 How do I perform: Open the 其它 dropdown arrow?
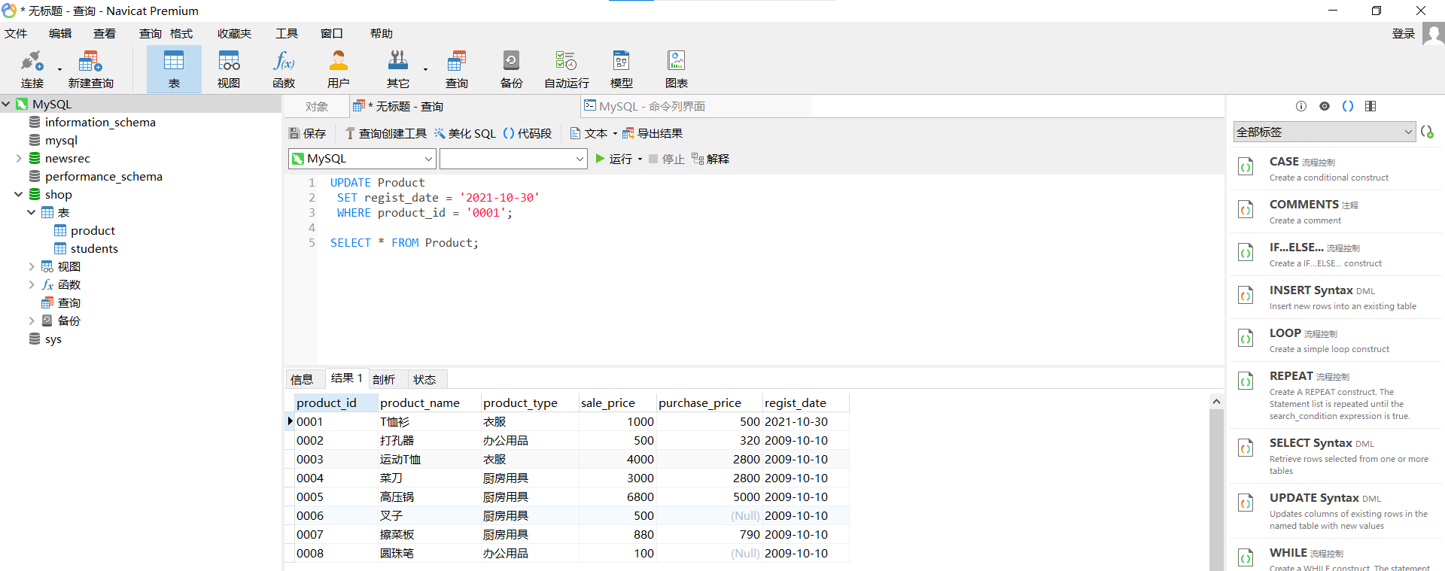click(x=425, y=69)
